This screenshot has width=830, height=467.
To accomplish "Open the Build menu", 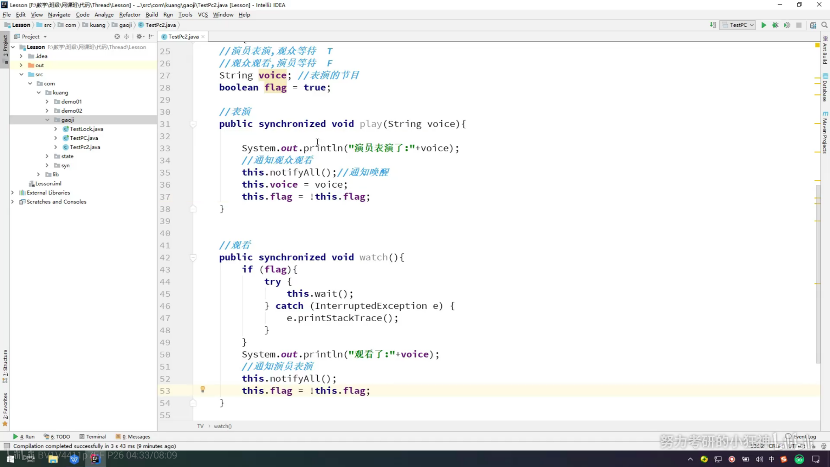I will [x=152, y=15].
